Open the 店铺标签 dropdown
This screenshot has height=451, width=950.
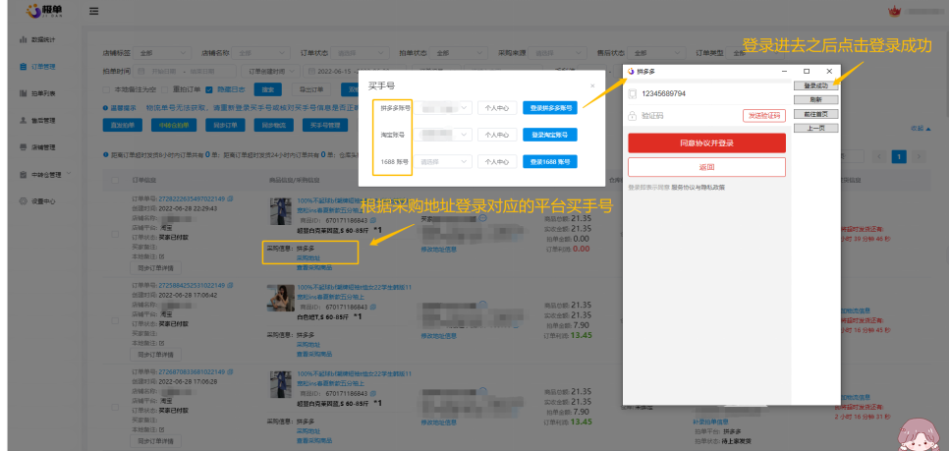click(162, 53)
